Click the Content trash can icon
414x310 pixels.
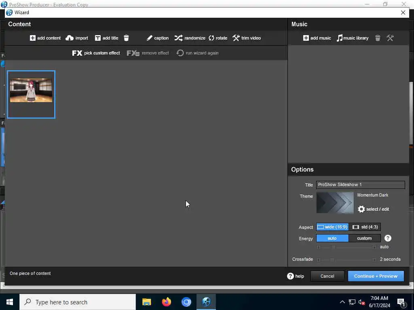pos(127,38)
